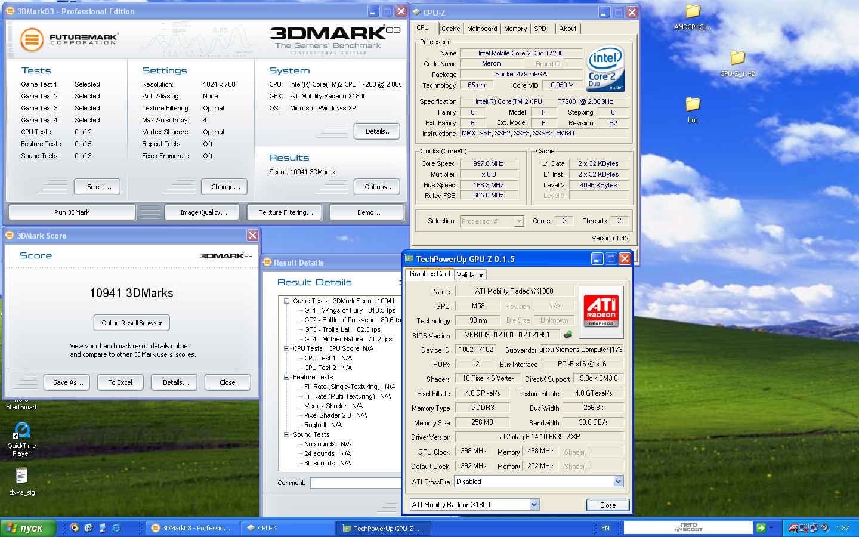
Task: Collapse the Feature Tests tree node
Action: (286, 377)
